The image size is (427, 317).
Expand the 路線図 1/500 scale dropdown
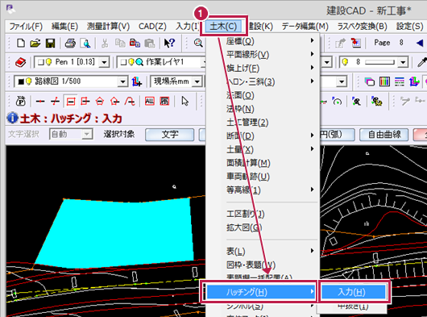122,81
